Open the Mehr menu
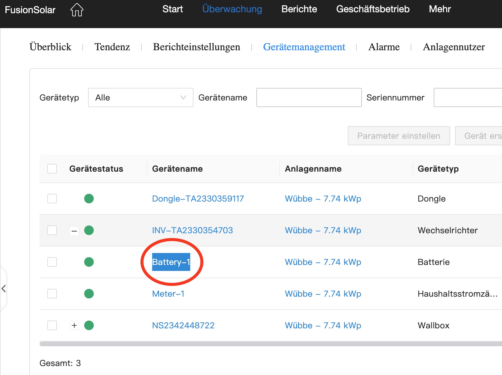 coord(440,9)
